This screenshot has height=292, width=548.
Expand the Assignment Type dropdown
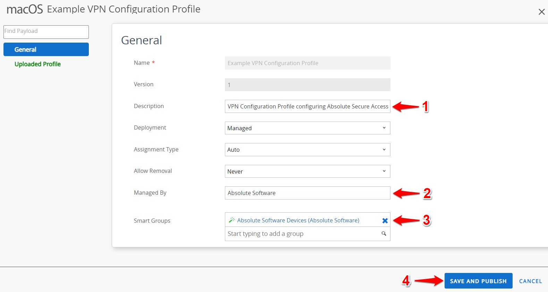[307, 150]
